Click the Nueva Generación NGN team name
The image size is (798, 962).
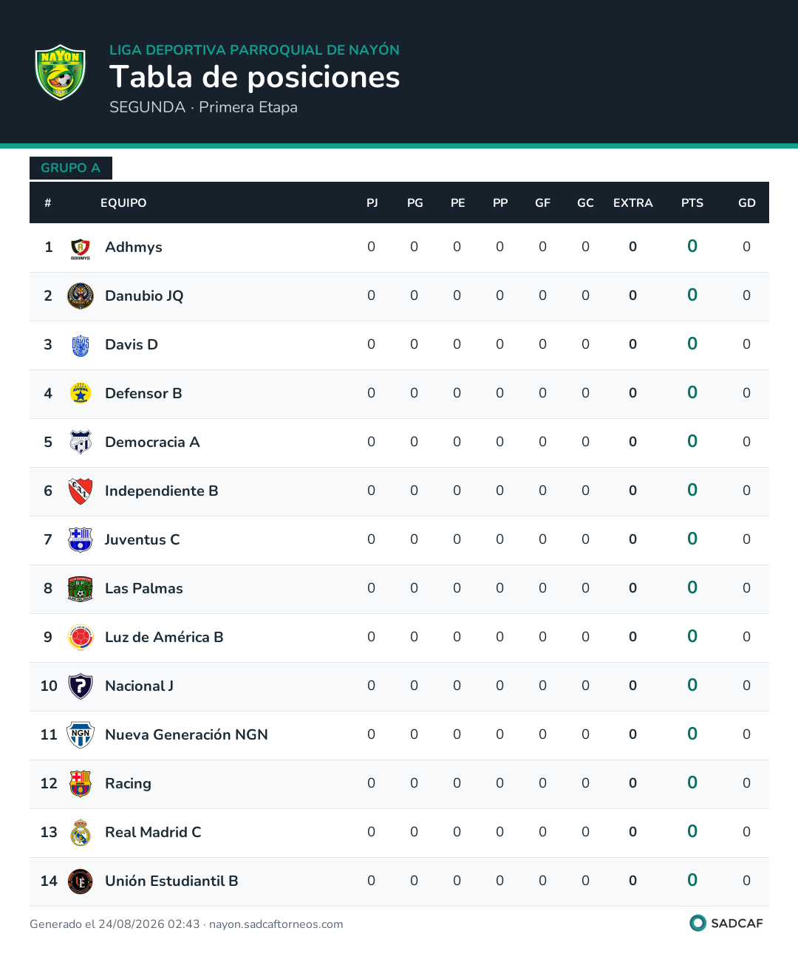click(186, 734)
